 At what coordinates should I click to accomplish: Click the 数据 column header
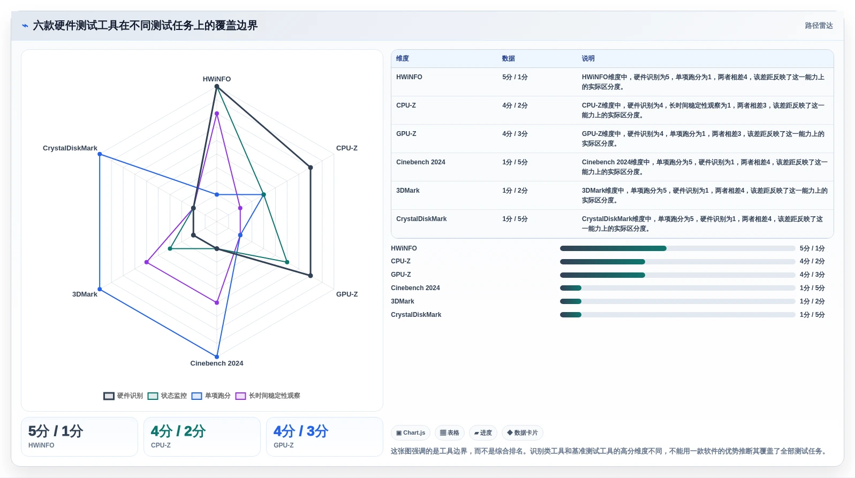pos(508,59)
